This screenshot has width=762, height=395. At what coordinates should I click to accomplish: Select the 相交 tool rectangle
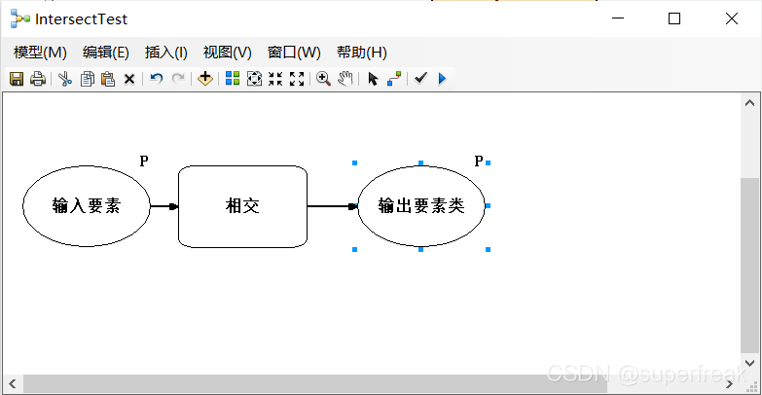tap(242, 206)
